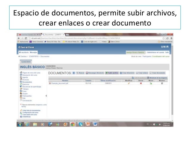Toggle the Mostrar visibility icon for Example_document.pdf
This screenshot has height=142, width=190.
[162, 83]
